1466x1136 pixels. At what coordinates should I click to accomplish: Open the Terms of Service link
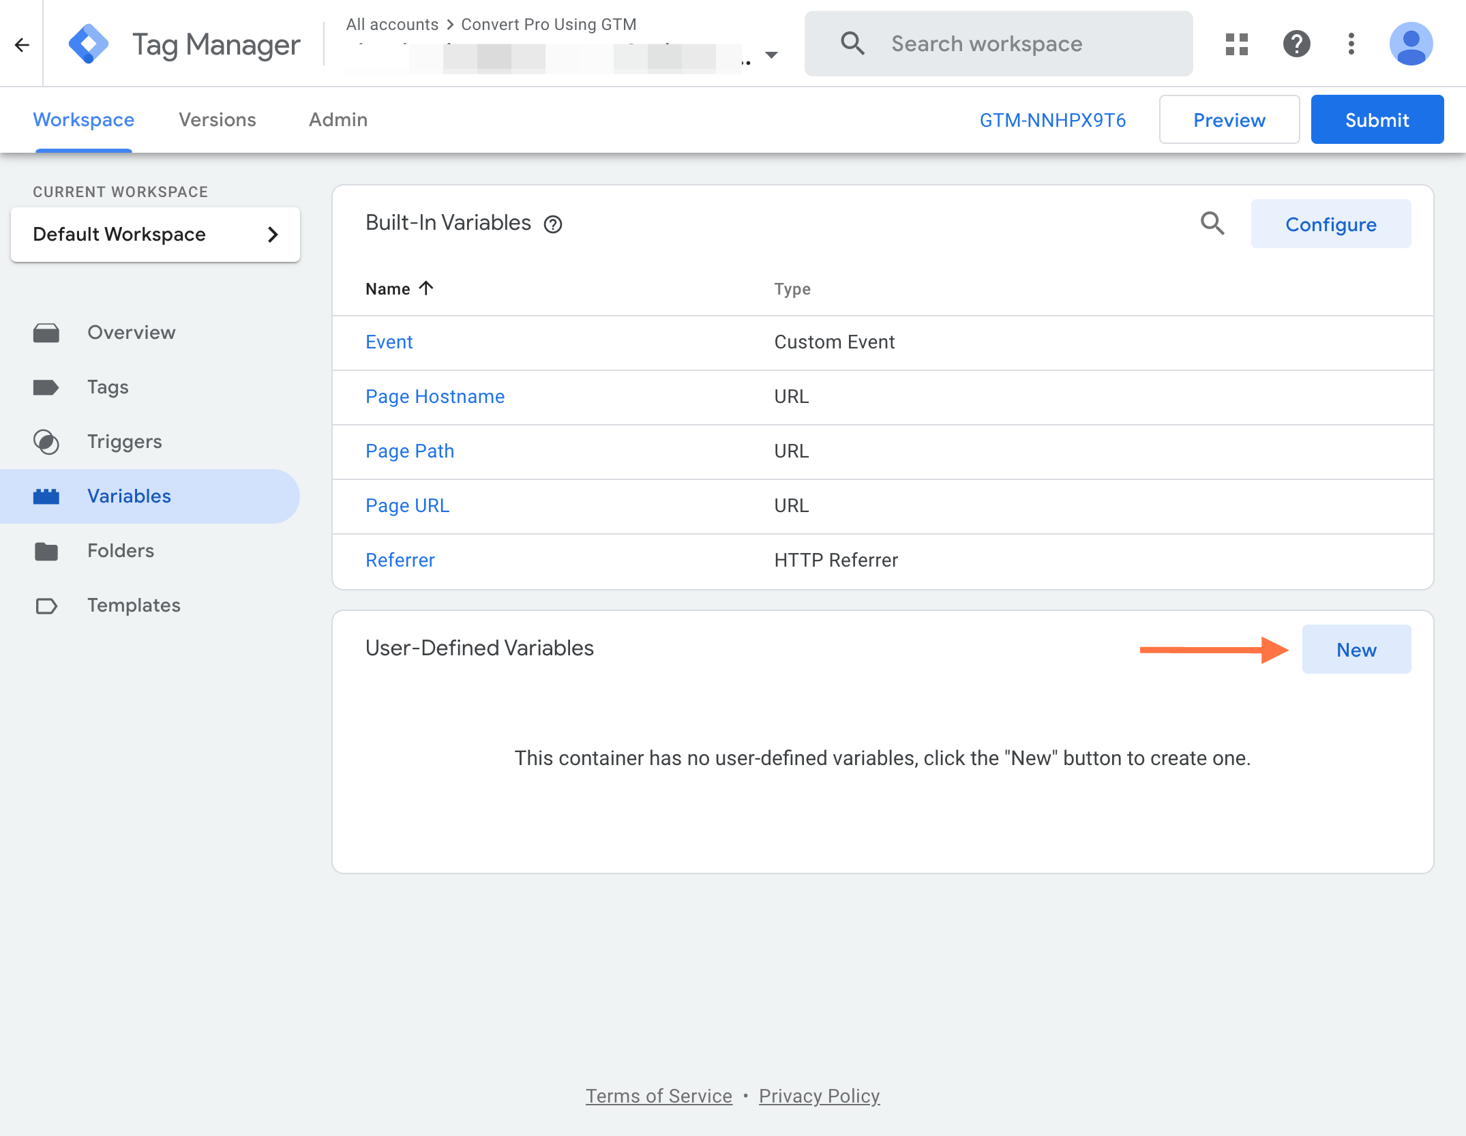point(659,1096)
